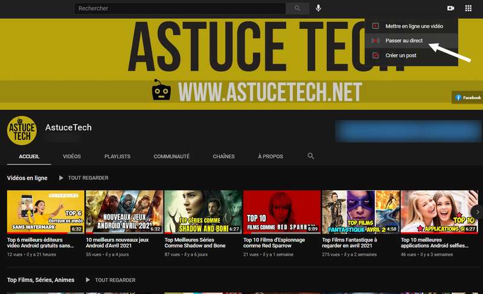
Task: Click the Top Films, Séries, Animes heading
Action: 40,280
